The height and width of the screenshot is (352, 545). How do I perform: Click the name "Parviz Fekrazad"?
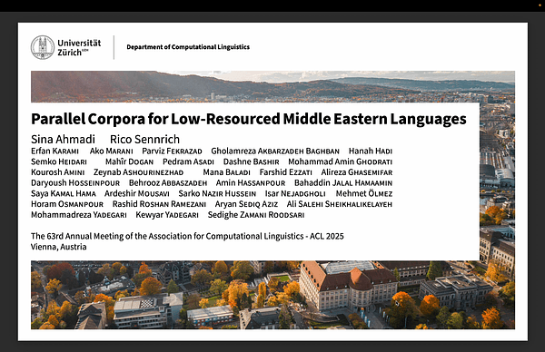[x=172, y=151]
